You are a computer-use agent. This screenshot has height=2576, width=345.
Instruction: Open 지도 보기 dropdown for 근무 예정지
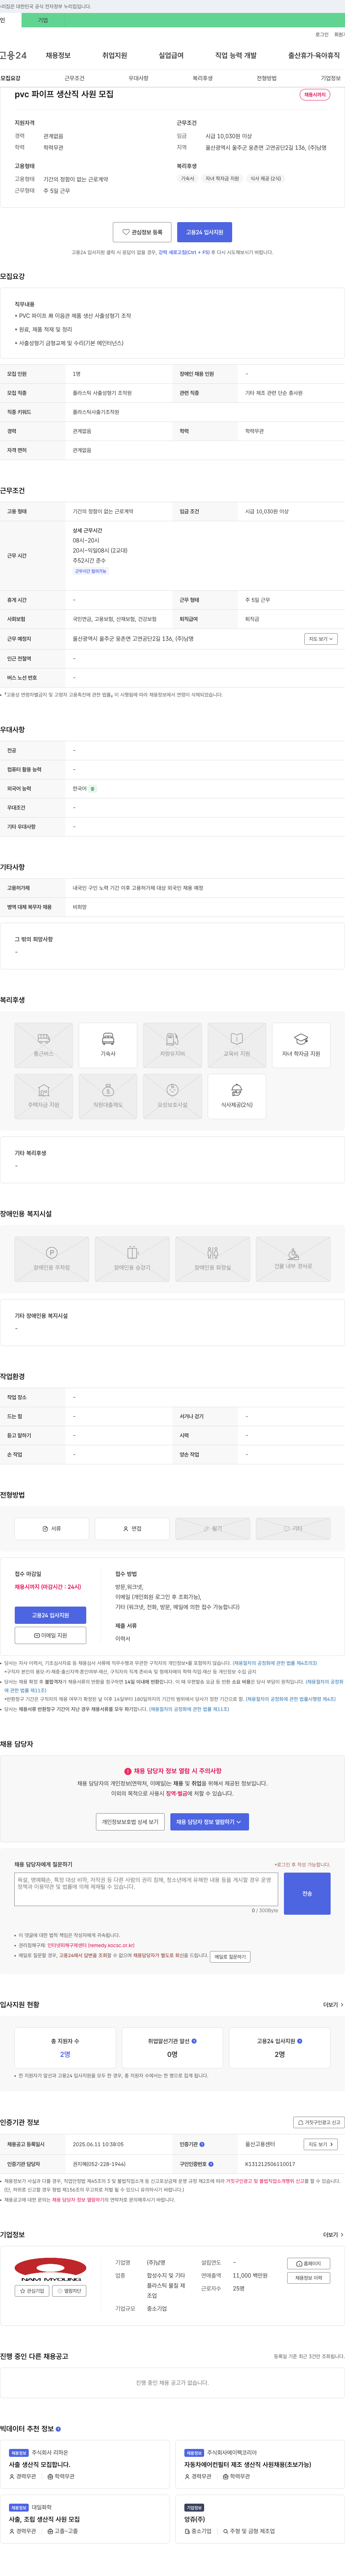coord(321,639)
